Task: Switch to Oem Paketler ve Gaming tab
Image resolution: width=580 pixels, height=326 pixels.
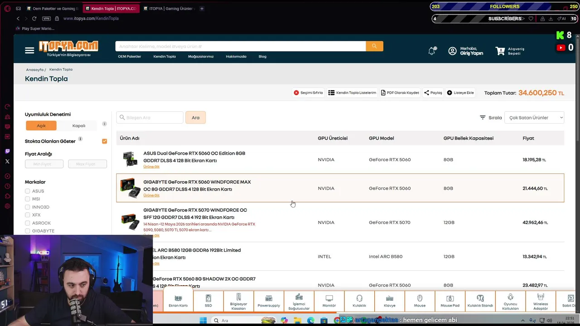Action: tap(52, 9)
